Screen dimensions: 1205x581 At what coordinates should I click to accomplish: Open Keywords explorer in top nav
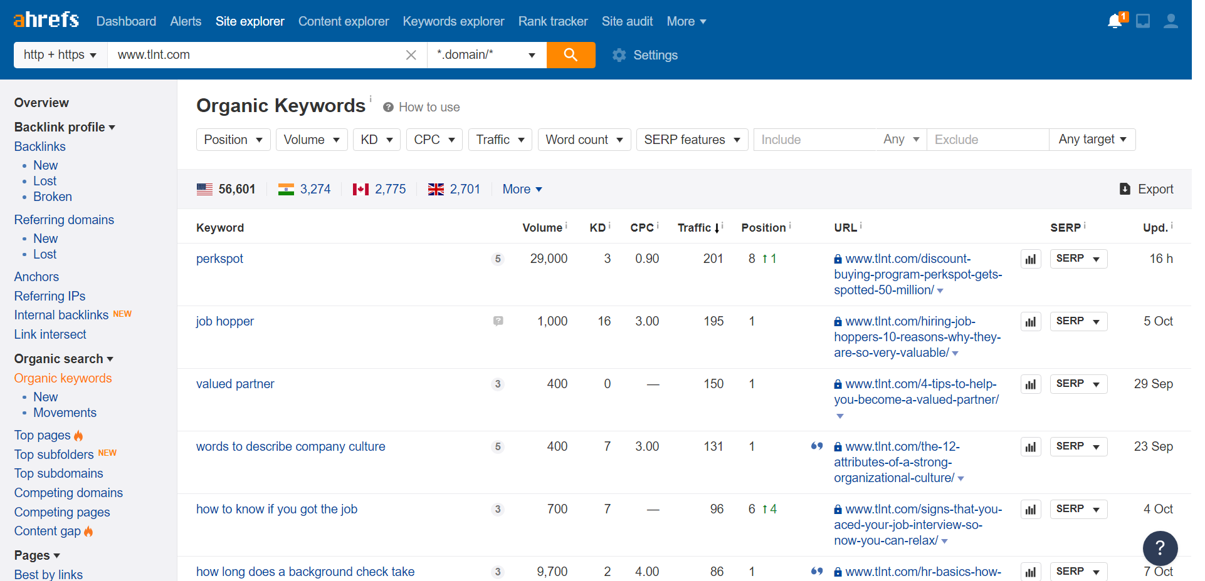[x=453, y=21]
